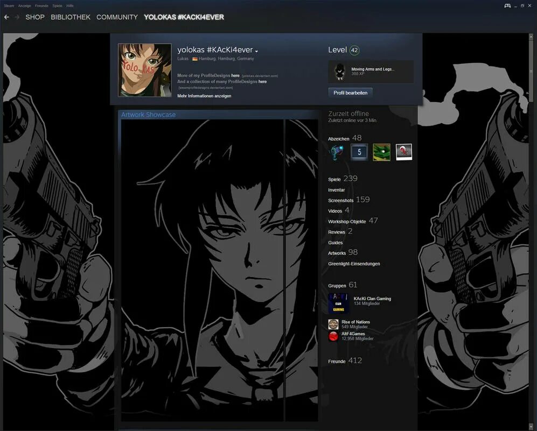Open the Greenlight-Einsendungen link
The width and height of the screenshot is (537, 431).
click(x=354, y=264)
